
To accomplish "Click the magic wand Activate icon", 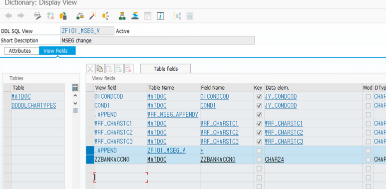I will pyautogui.click(x=92, y=16).
